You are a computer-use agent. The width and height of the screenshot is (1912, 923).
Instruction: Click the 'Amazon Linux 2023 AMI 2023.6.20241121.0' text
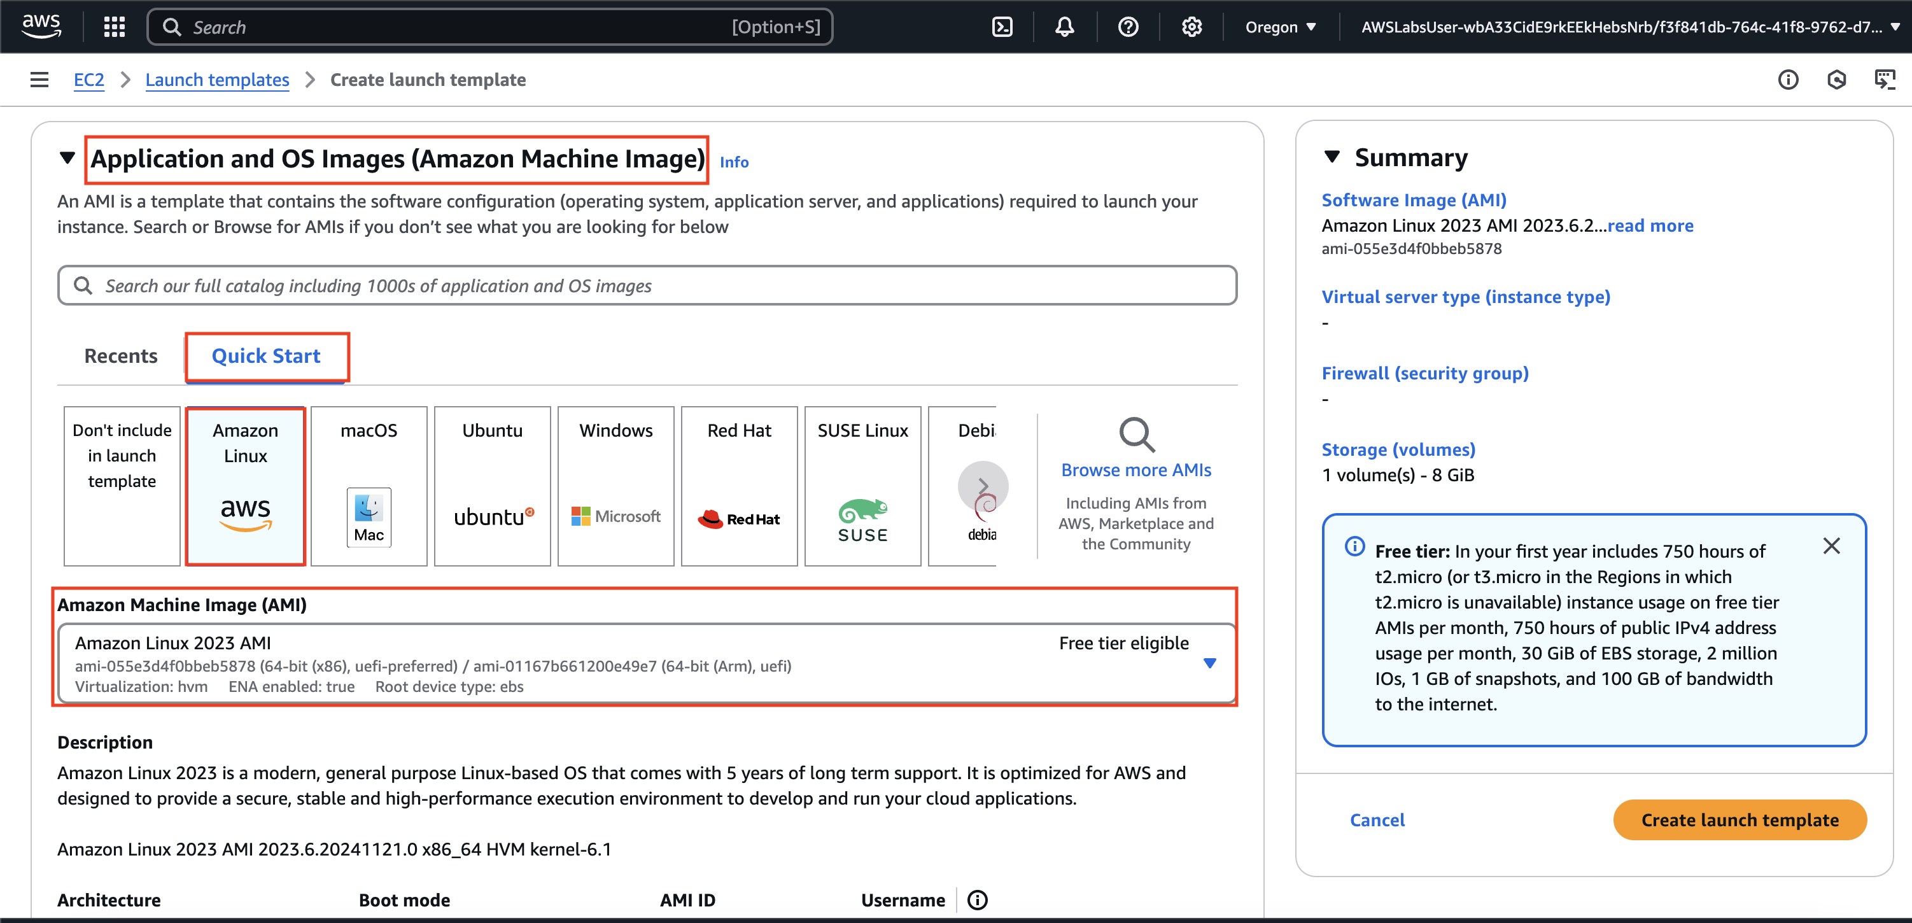click(x=237, y=849)
